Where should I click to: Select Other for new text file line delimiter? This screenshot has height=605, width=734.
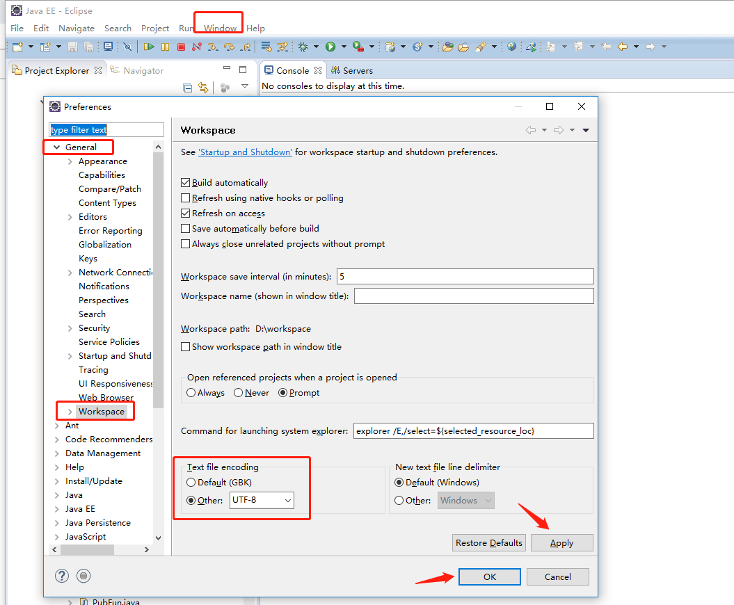[x=399, y=500]
